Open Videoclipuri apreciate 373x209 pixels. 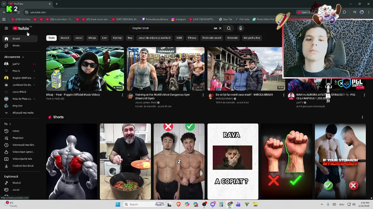[20, 152]
